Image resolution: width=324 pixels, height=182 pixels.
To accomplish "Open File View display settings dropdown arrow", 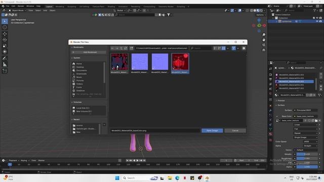I will click(228, 49).
